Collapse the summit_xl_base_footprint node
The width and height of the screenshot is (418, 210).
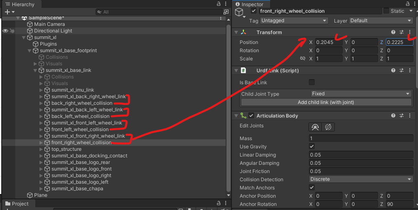29,51
